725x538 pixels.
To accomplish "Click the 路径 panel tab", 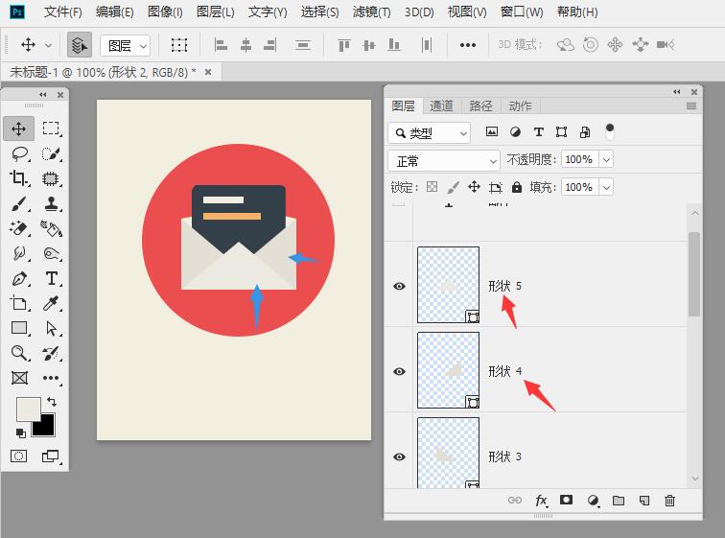I will point(480,105).
